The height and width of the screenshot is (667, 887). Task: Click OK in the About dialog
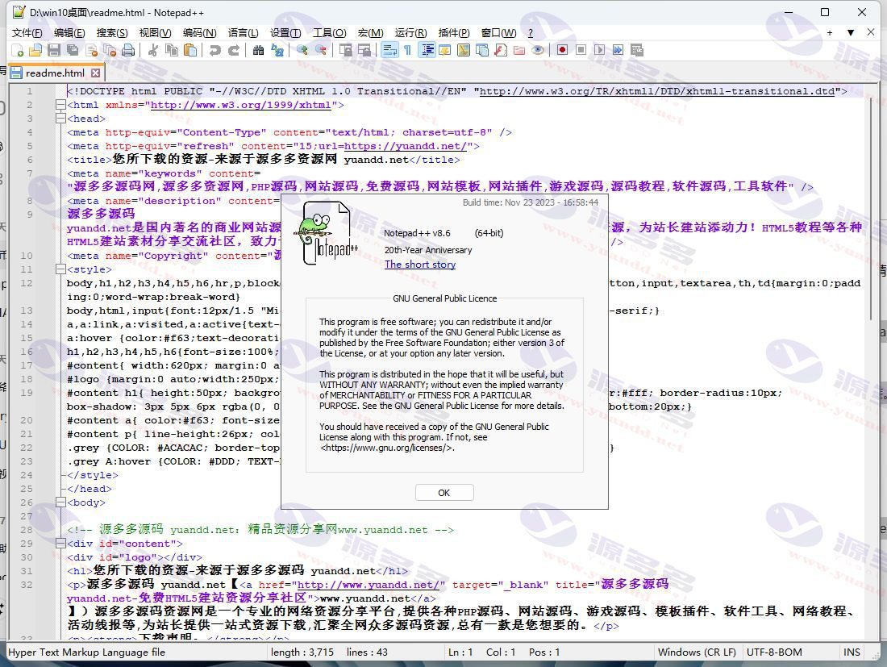coord(444,493)
